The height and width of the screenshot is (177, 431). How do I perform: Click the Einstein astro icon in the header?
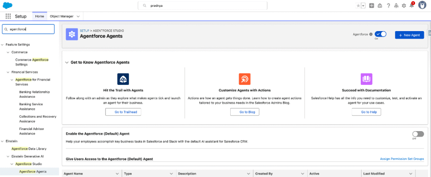(x=396, y=5)
